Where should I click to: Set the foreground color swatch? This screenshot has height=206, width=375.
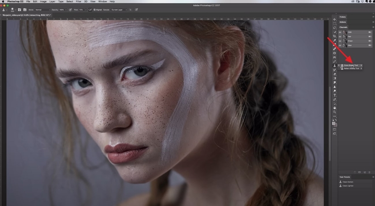[x=334, y=123]
